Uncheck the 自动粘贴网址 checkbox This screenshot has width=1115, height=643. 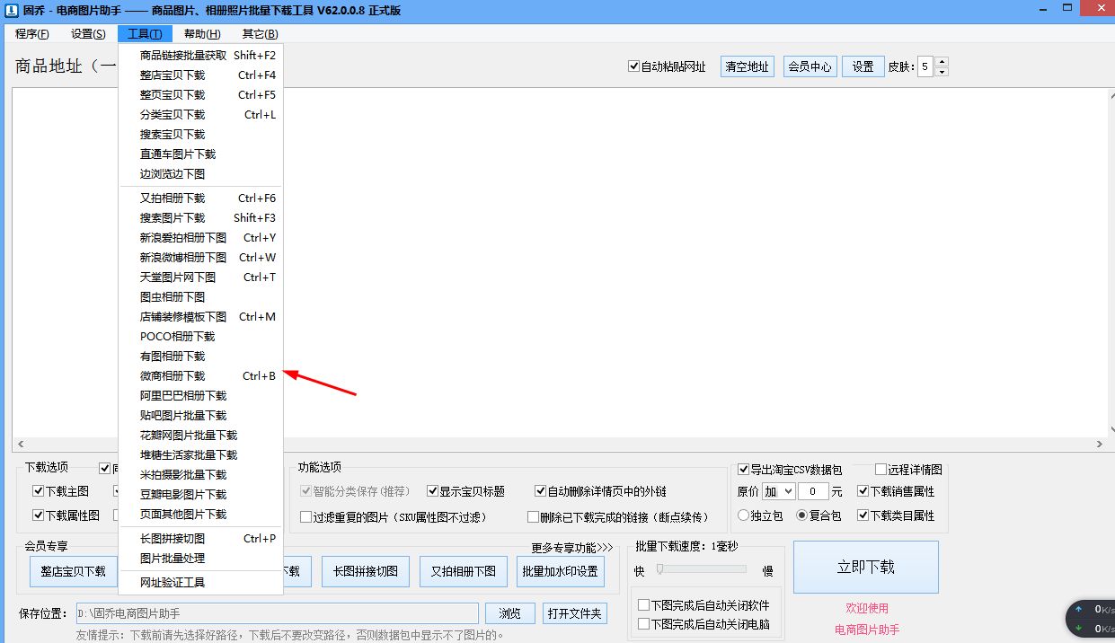[634, 66]
